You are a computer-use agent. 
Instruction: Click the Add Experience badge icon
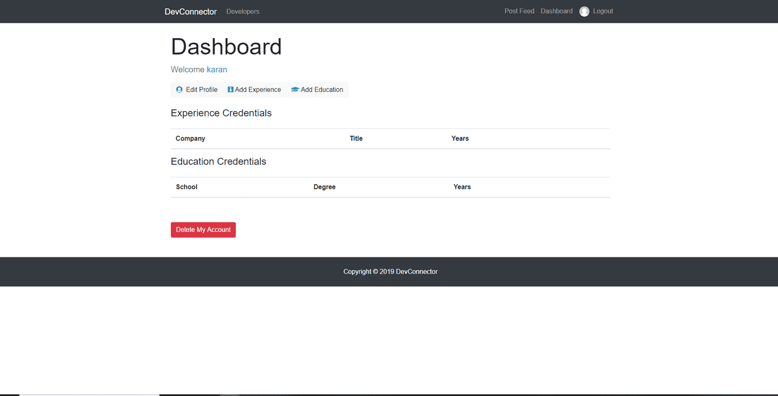click(231, 89)
